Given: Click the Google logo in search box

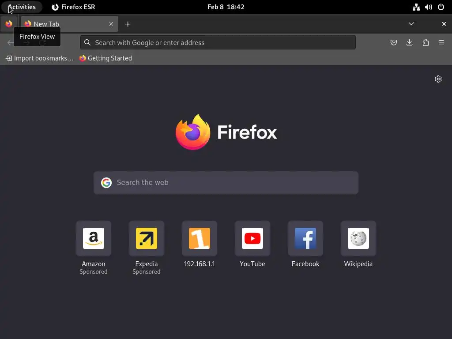Looking at the screenshot, I should coord(106,183).
